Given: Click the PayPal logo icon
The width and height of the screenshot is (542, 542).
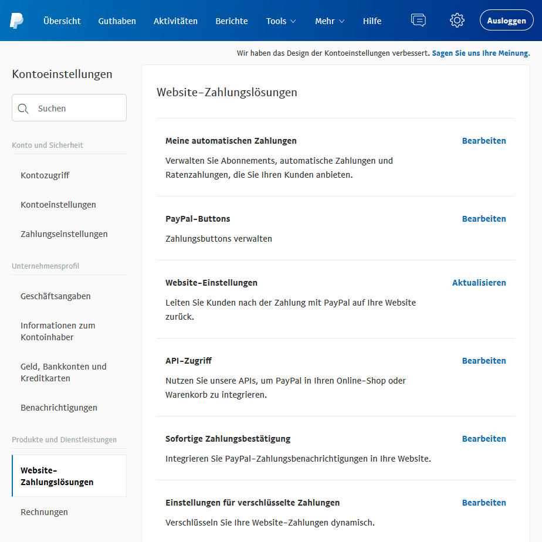Looking at the screenshot, I should (x=16, y=21).
